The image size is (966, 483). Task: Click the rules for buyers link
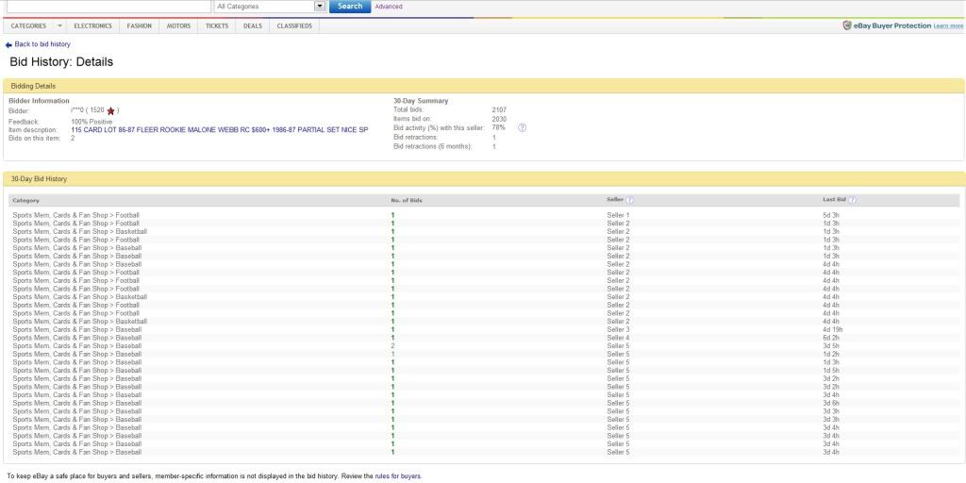[x=397, y=476]
